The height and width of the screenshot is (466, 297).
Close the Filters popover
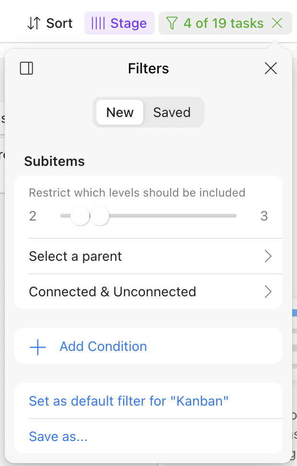pyautogui.click(x=271, y=69)
